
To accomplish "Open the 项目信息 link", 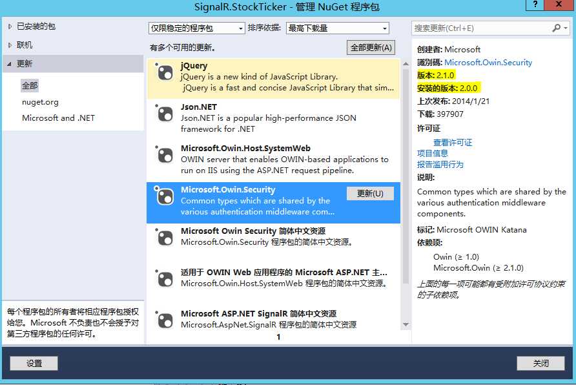I will coord(433,153).
